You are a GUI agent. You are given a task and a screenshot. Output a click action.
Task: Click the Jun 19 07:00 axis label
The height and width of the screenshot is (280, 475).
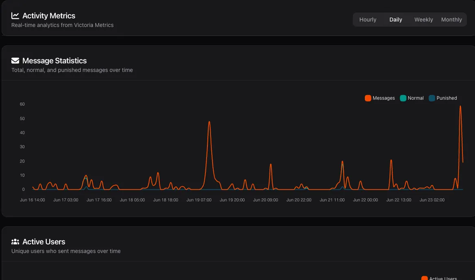click(199, 200)
